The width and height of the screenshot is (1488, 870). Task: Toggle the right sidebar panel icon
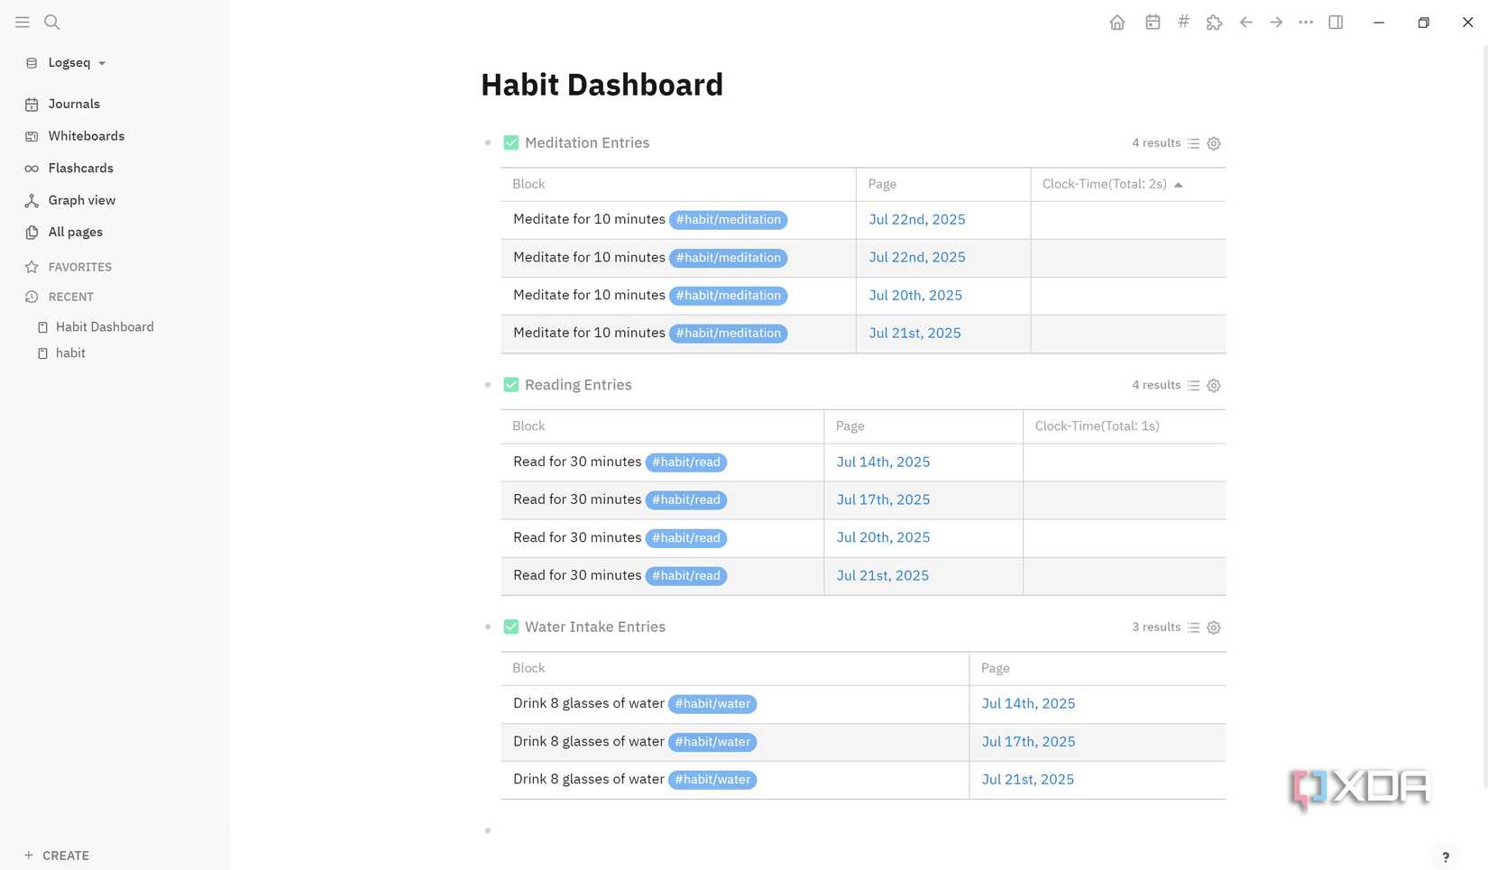1336,22
